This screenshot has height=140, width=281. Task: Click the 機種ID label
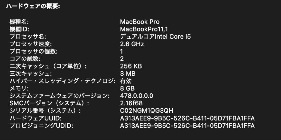(19, 29)
